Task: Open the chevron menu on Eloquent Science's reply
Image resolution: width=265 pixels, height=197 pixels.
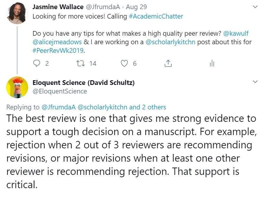Action: [254, 82]
